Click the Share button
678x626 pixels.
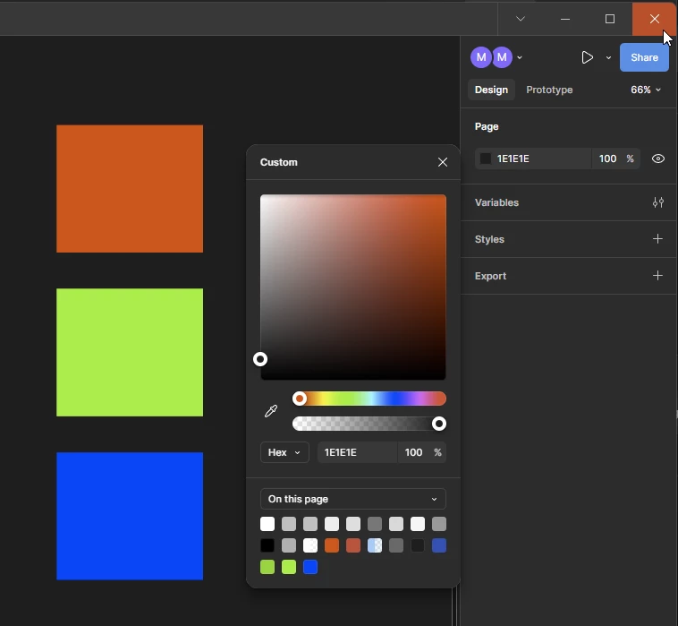click(644, 57)
